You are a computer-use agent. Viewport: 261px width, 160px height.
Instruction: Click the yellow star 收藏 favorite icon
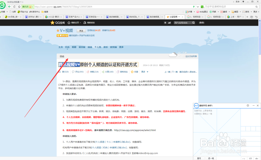pos(132,72)
